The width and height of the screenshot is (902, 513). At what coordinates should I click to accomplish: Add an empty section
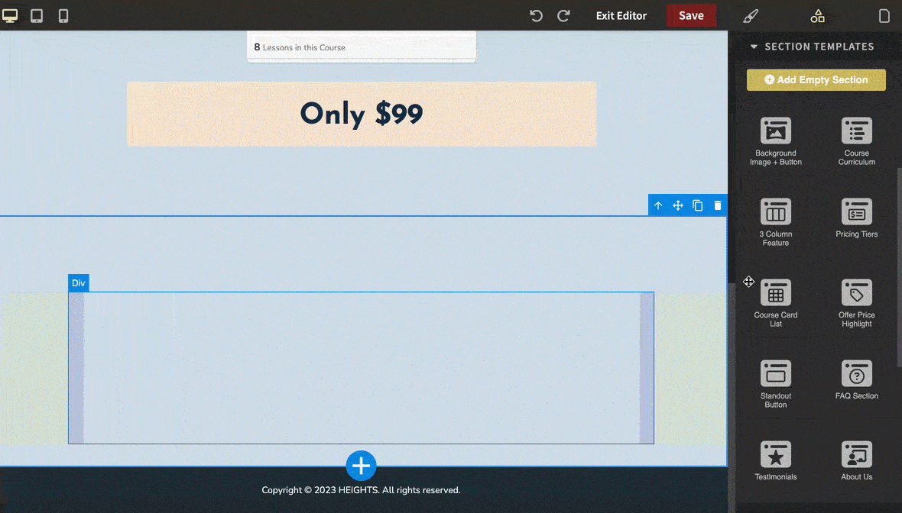(x=816, y=80)
